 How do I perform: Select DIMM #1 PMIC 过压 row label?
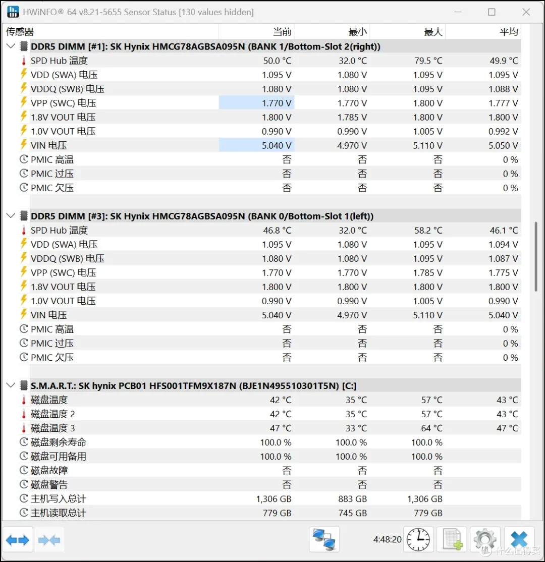tap(52, 174)
